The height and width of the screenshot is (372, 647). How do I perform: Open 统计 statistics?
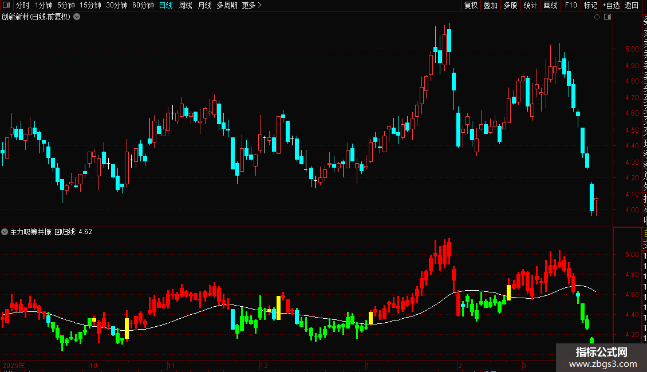coord(530,5)
